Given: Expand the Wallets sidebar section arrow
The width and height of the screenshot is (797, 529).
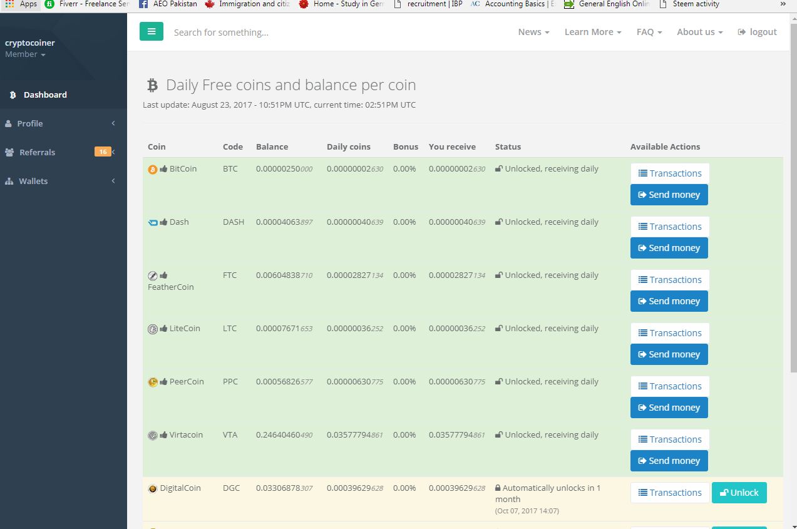Looking at the screenshot, I should coord(113,181).
